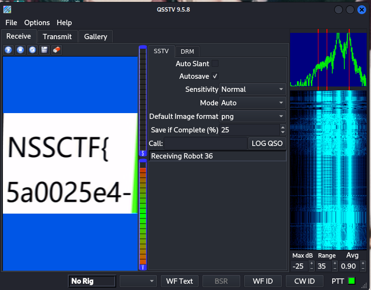Open the Default Image format dropdown
371x290 pixels.
click(x=252, y=116)
